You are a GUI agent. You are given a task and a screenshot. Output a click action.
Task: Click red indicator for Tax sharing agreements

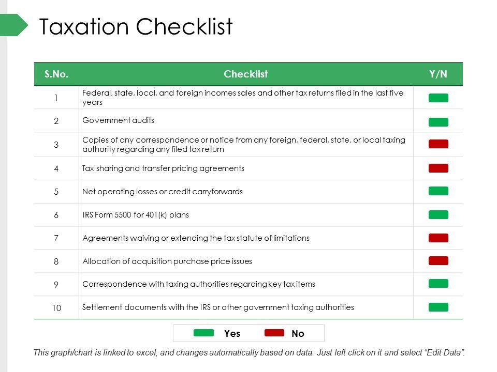click(x=438, y=168)
